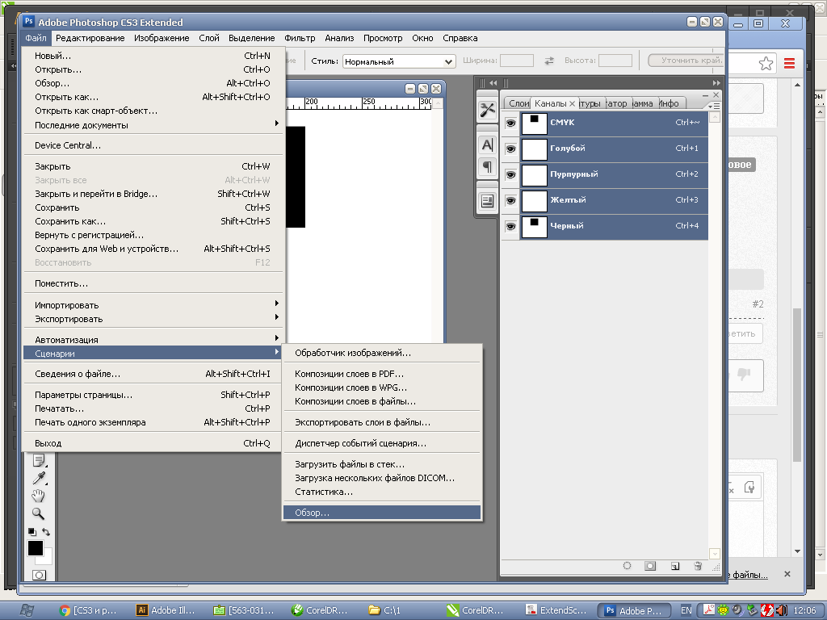The height and width of the screenshot is (620, 827).
Task: Open the Стиль dropdown Нормальный
Action: [399, 61]
